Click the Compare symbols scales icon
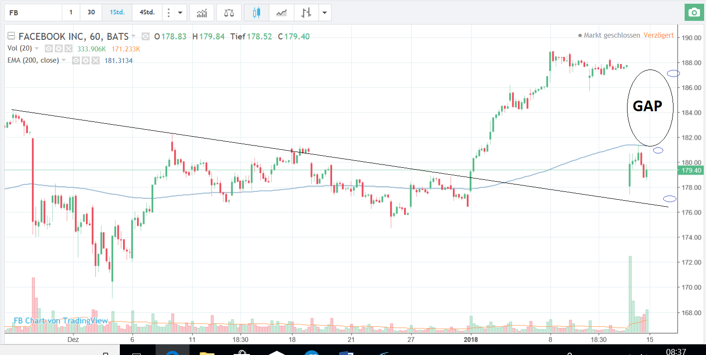This screenshot has width=706, height=355. click(x=229, y=13)
